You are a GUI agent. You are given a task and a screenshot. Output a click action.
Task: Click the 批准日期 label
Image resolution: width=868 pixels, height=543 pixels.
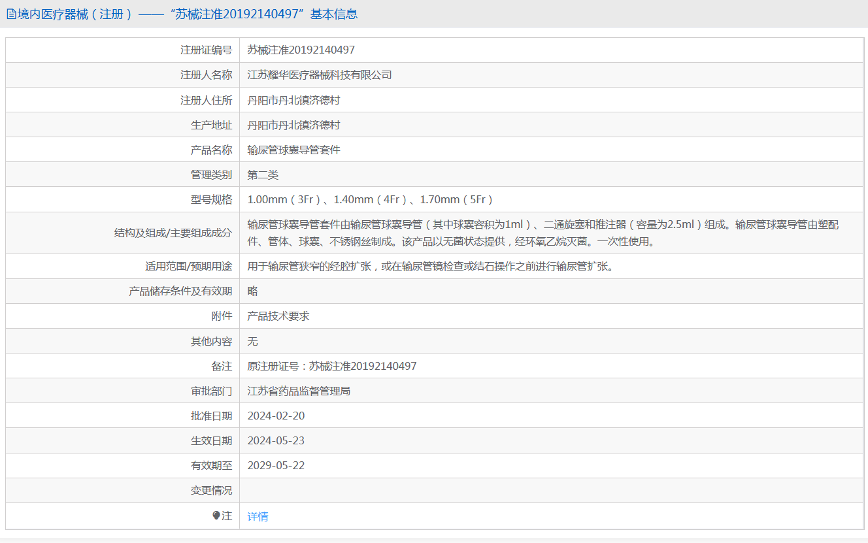(212, 416)
